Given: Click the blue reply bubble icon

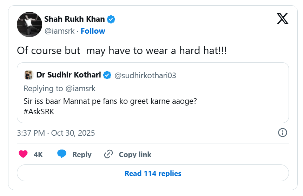Looking at the screenshot, I should pyautogui.click(x=62, y=154).
